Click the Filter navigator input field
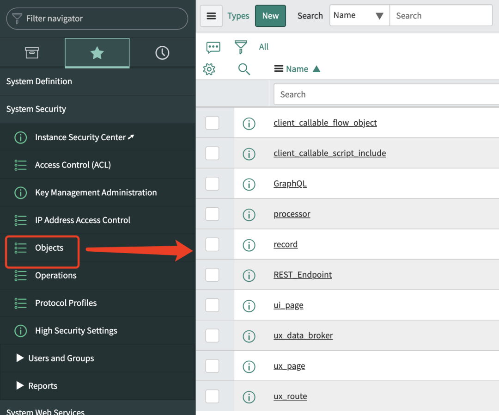Image resolution: width=499 pixels, height=415 pixels. 97,19
